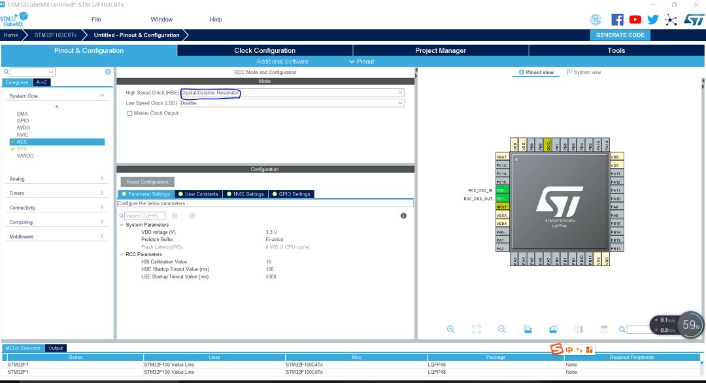Switch to the Output tab
The image size is (706, 383).
56,348
